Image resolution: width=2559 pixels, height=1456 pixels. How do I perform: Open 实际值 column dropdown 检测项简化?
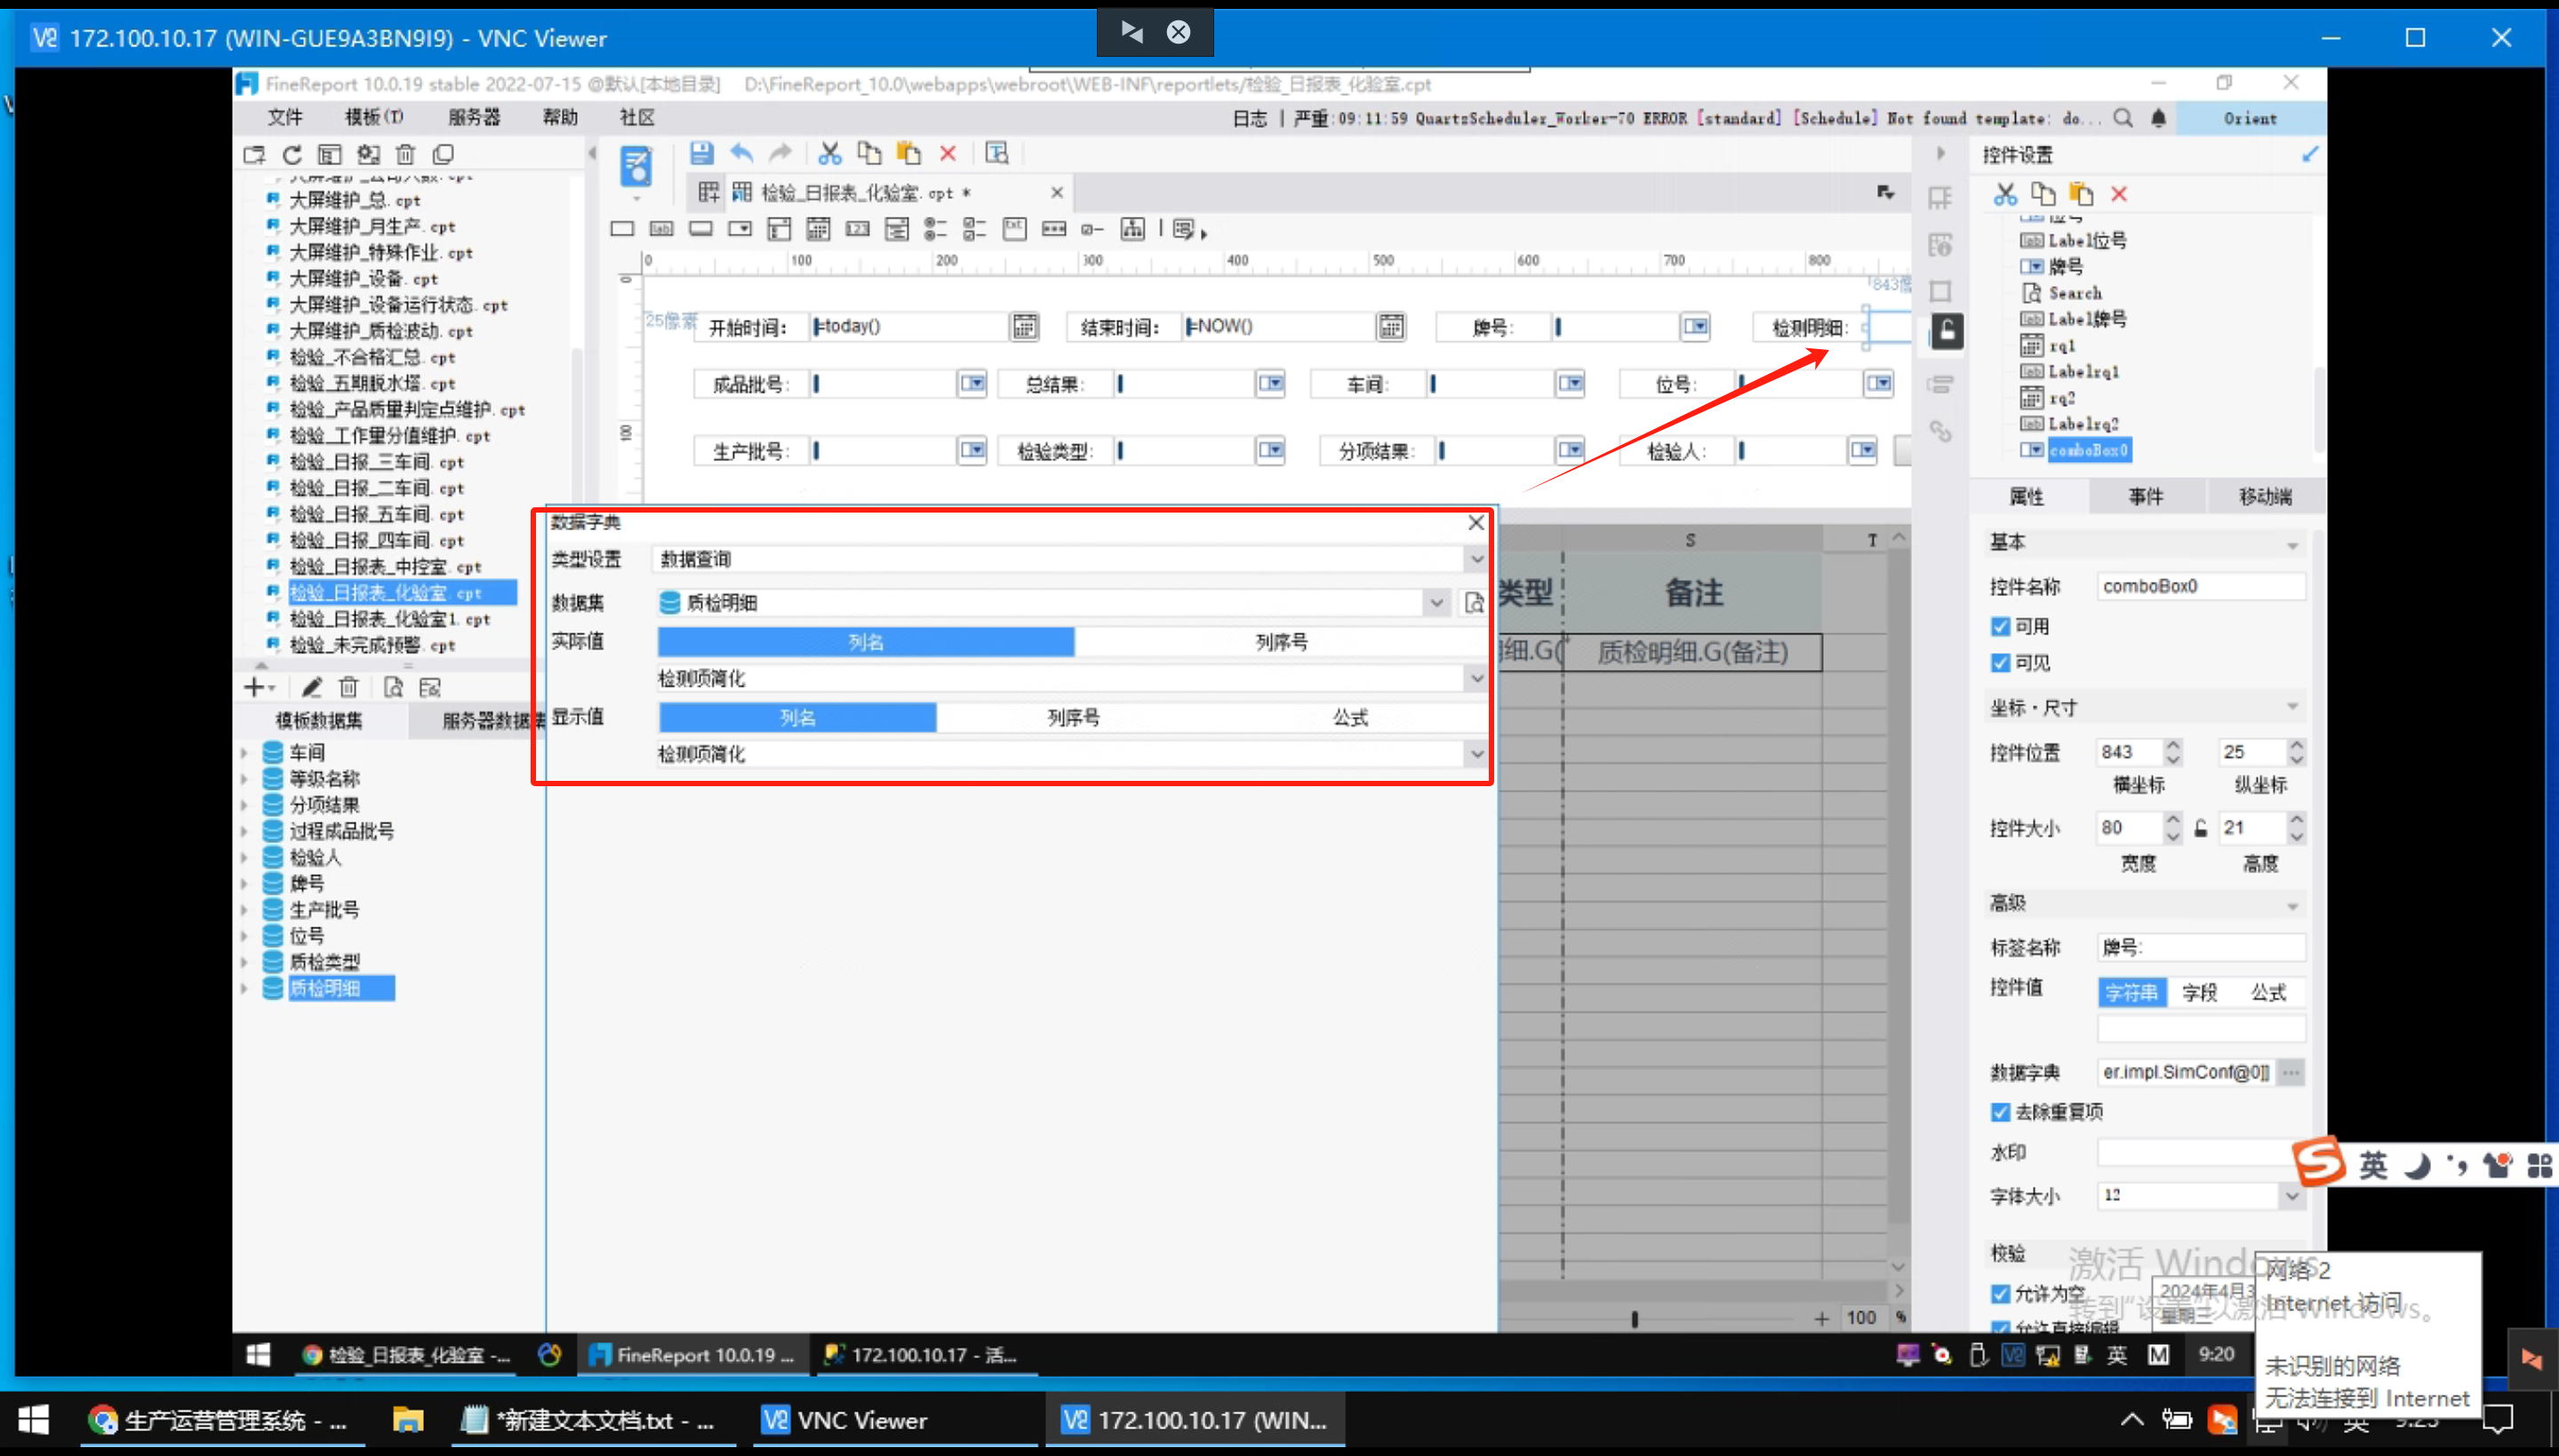coord(1476,678)
